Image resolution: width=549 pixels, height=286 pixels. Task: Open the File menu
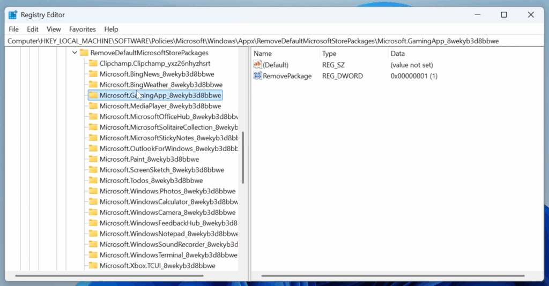(13, 29)
